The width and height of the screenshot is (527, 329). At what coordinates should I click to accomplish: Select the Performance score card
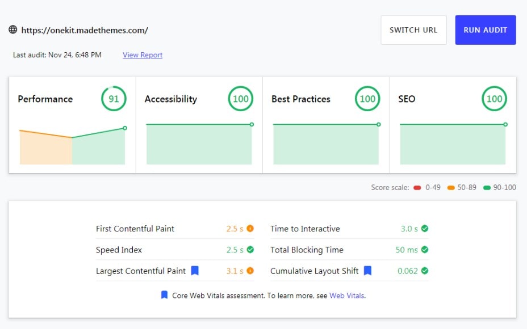pyautogui.click(x=72, y=125)
